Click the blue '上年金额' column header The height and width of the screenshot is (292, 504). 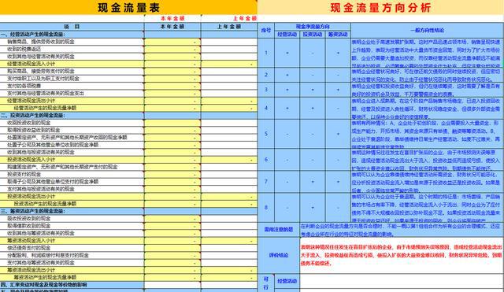click(229, 27)
